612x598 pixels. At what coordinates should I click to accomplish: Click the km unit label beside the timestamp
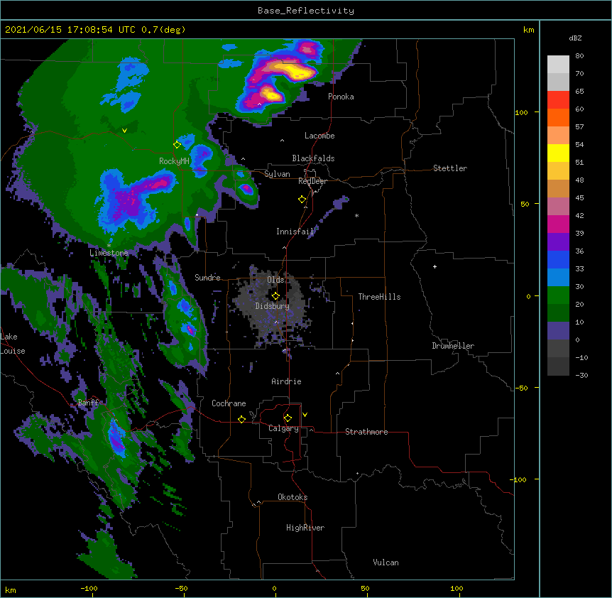[x=528, y=30]
